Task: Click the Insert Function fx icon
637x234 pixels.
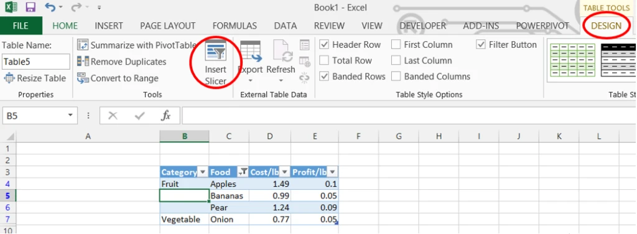Action: click(x=165, y=116)
